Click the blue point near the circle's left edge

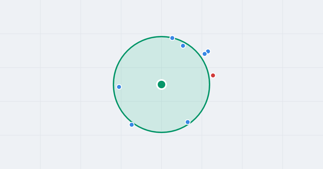click(119, 87)
